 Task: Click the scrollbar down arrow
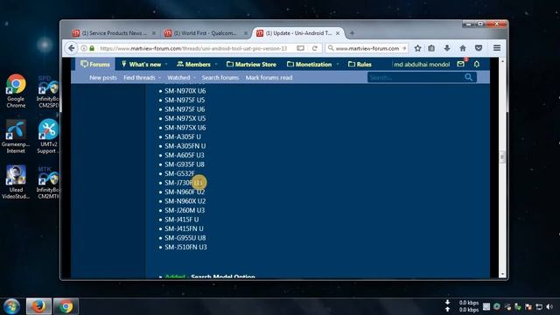click(x=502, y=274)
